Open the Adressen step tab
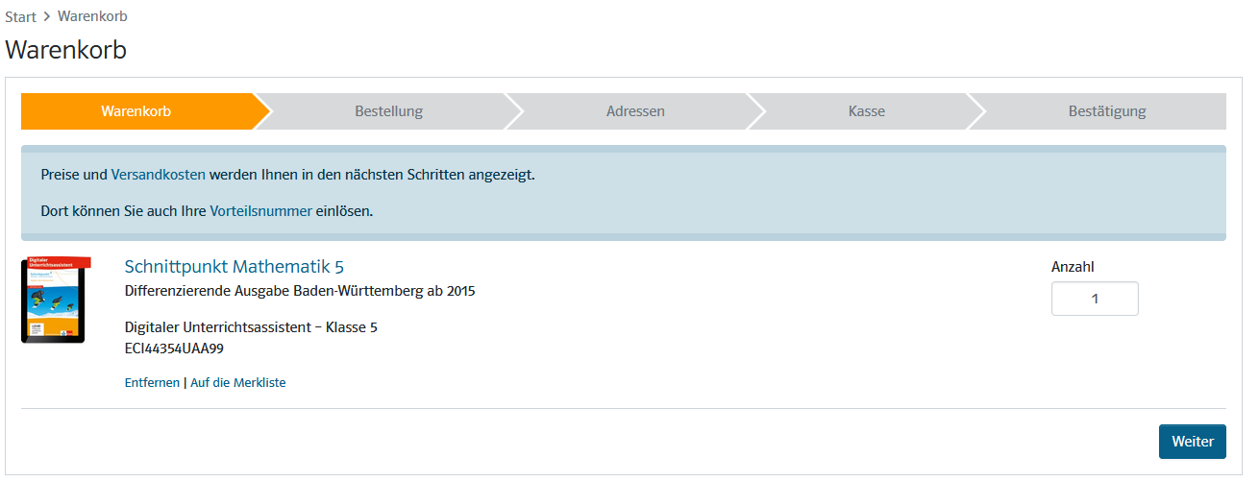The image size is (1259, 481). pos(635,111)
